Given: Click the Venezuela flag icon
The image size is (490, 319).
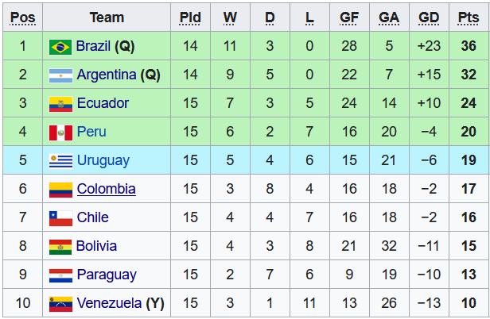Looking at the screenshot, I should (x=60, y=304).
